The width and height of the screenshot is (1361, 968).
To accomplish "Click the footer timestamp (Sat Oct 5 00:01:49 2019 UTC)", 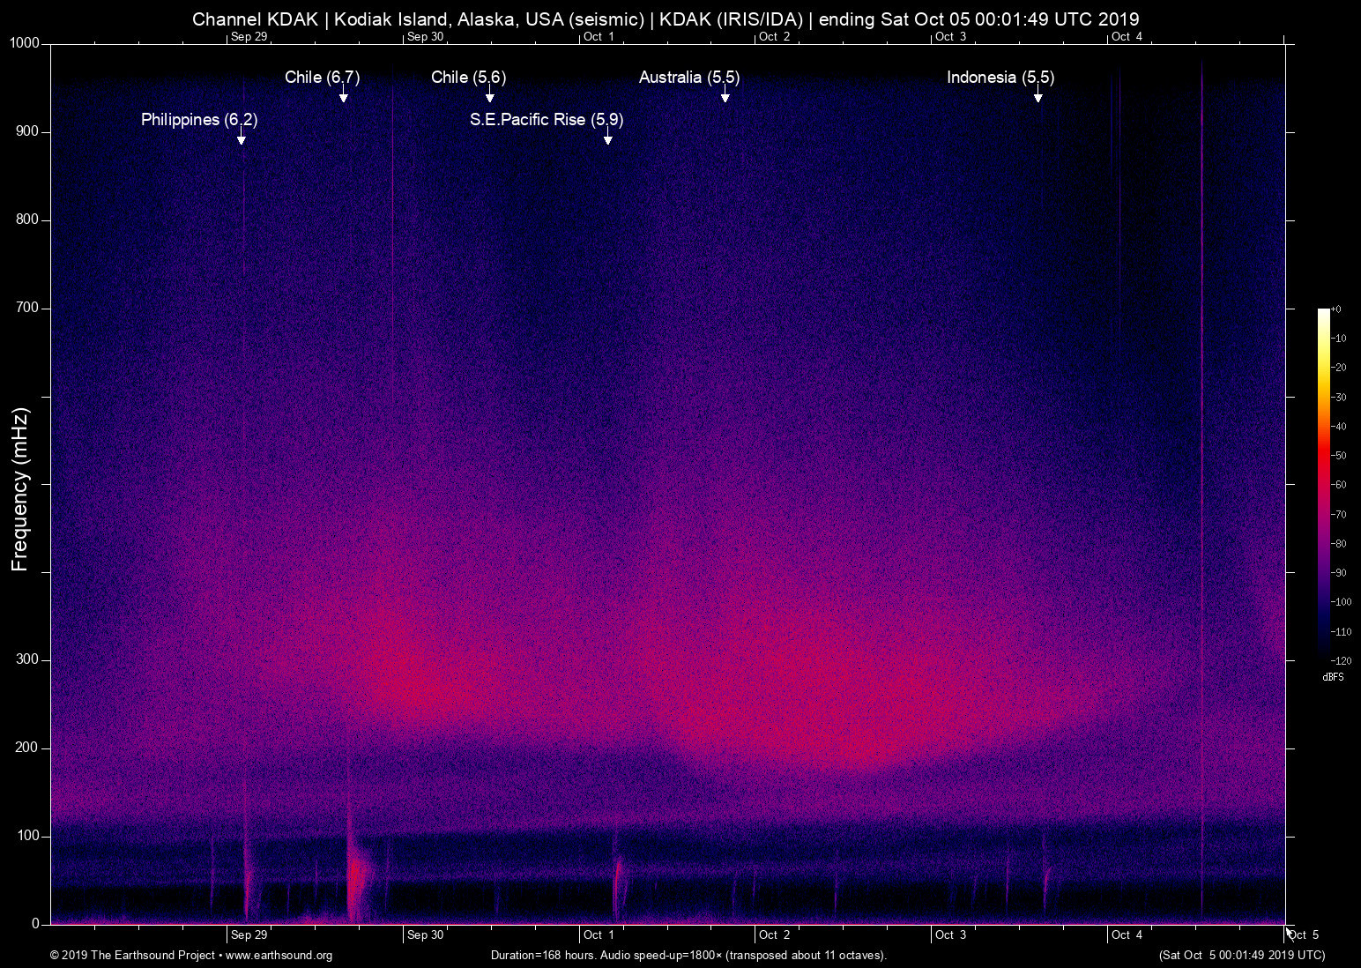I will (1242, 955).
